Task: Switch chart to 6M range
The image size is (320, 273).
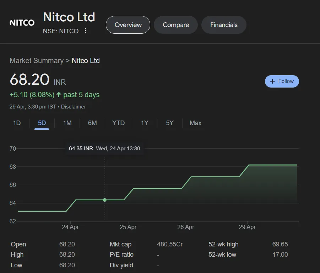Action: tap(92, 123)
